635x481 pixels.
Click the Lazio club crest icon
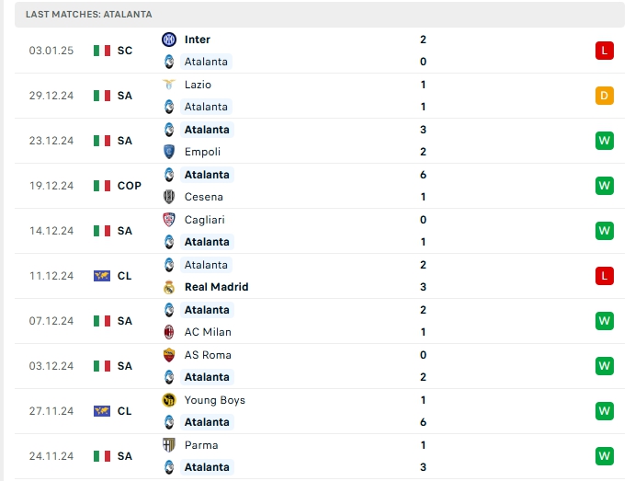169,85
